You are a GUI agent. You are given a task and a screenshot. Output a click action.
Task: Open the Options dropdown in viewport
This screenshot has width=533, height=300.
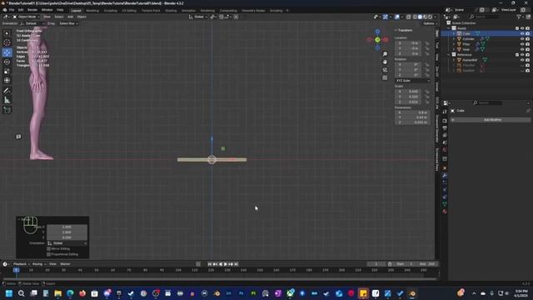click(430, 23)
